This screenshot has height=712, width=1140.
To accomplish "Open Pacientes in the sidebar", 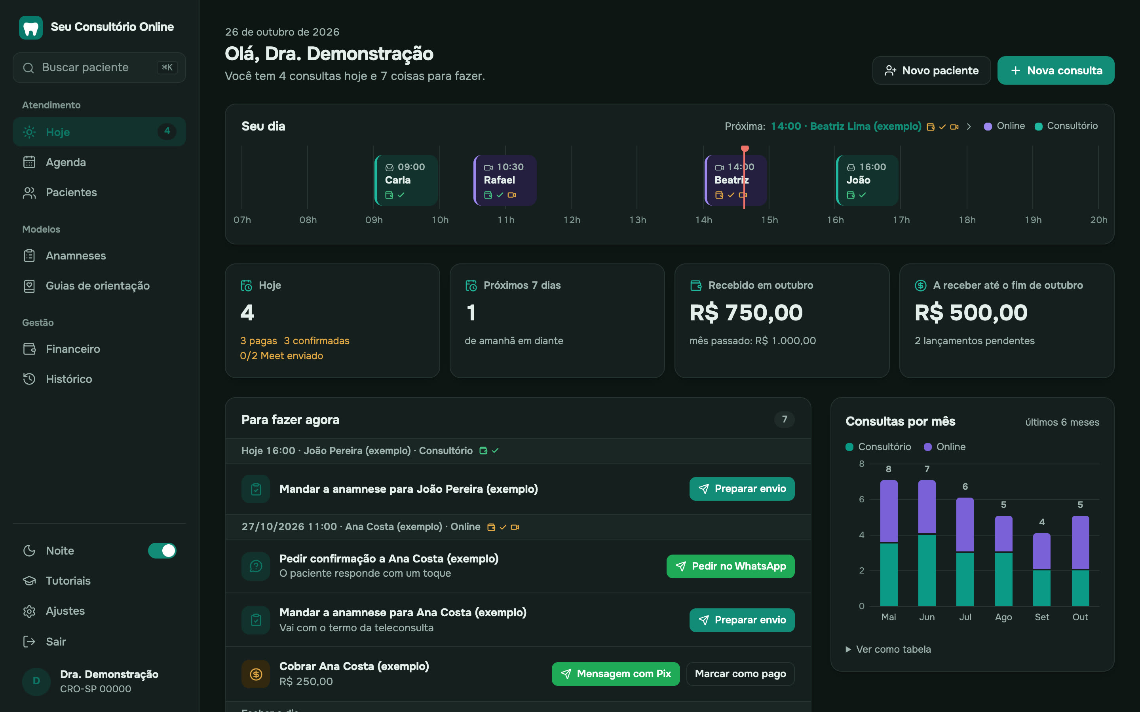I will [99, 192].
